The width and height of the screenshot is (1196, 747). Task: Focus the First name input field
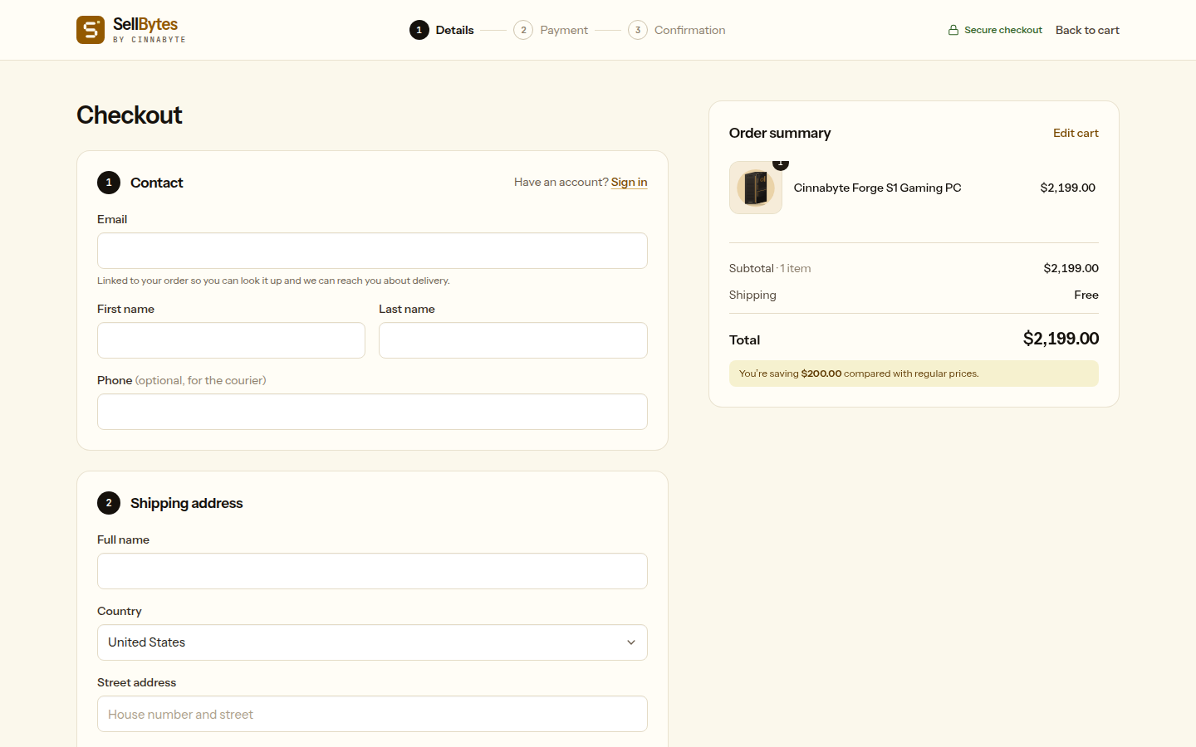click(x=231, y=340)
